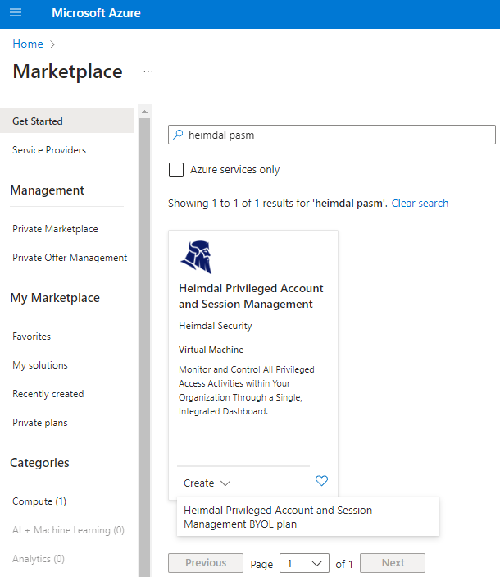Click Heimdal Security publisher name
Viewport: 500px width, 577px height.
[x=216, y=326]
